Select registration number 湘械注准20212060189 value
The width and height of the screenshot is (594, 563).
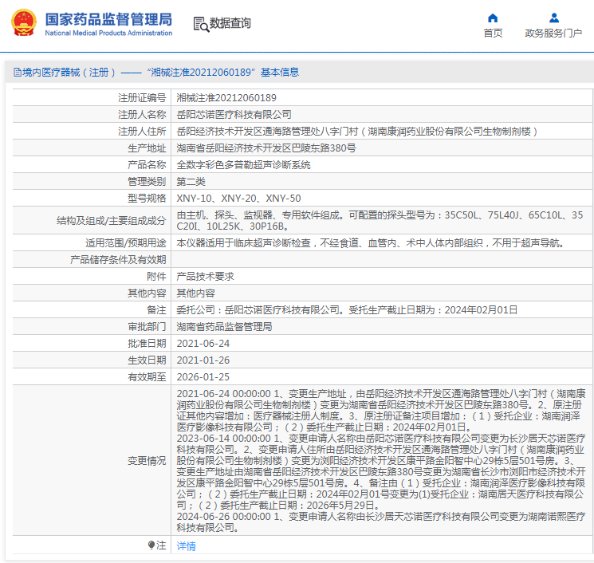(x=226, y=98)
